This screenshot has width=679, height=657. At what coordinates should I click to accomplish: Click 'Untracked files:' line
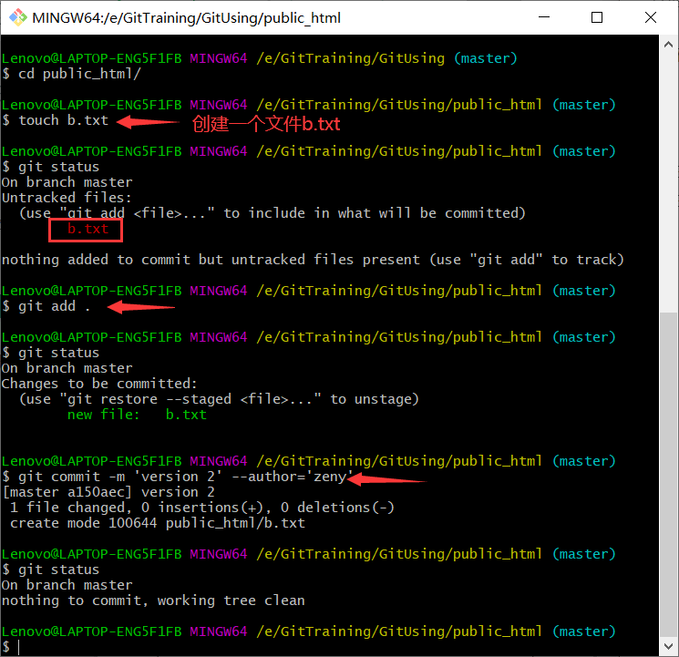[67, 198]
